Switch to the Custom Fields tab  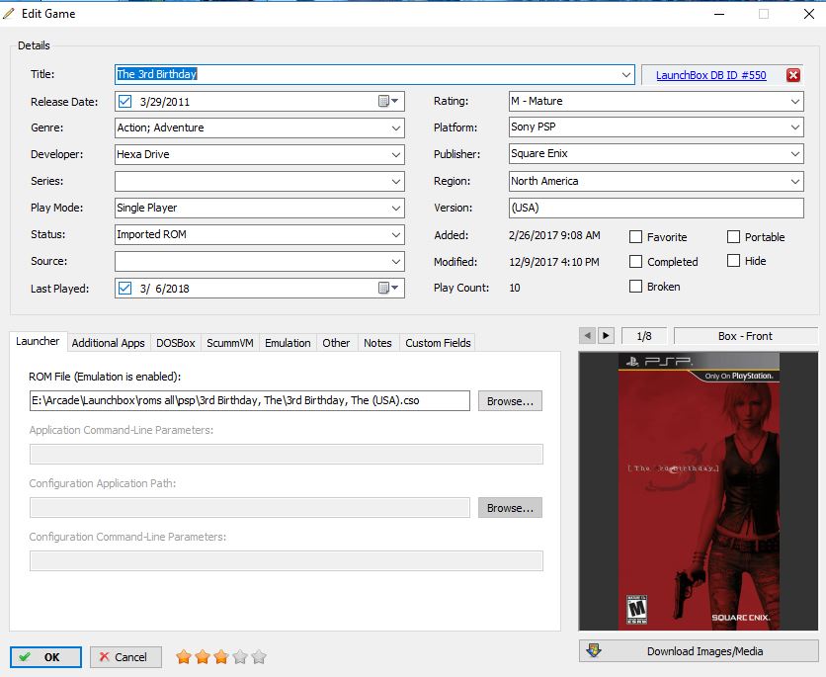(438, 343)
